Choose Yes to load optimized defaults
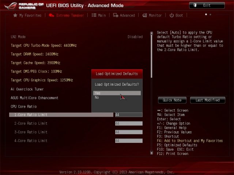Viewport: 234px width, 175px height. click(x=117, y=93)
